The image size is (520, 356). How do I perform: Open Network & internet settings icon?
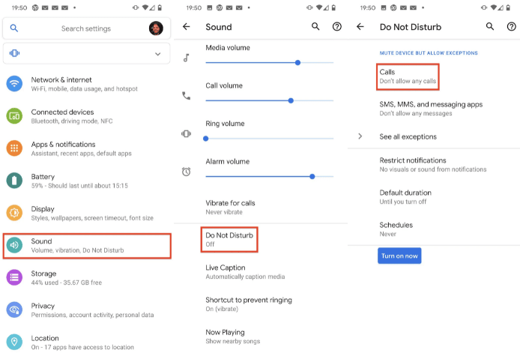click(x=14, y=84)
